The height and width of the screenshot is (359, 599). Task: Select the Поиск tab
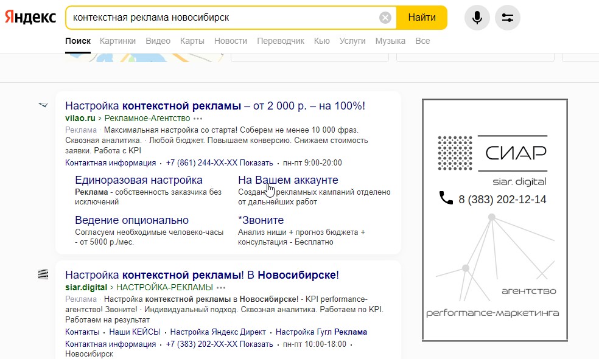78,41
